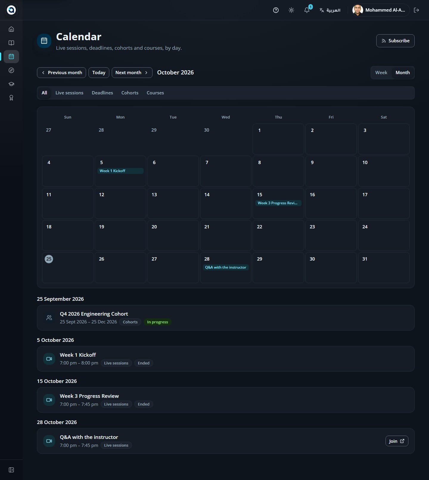Select October 10 day cell

[384, 171]
